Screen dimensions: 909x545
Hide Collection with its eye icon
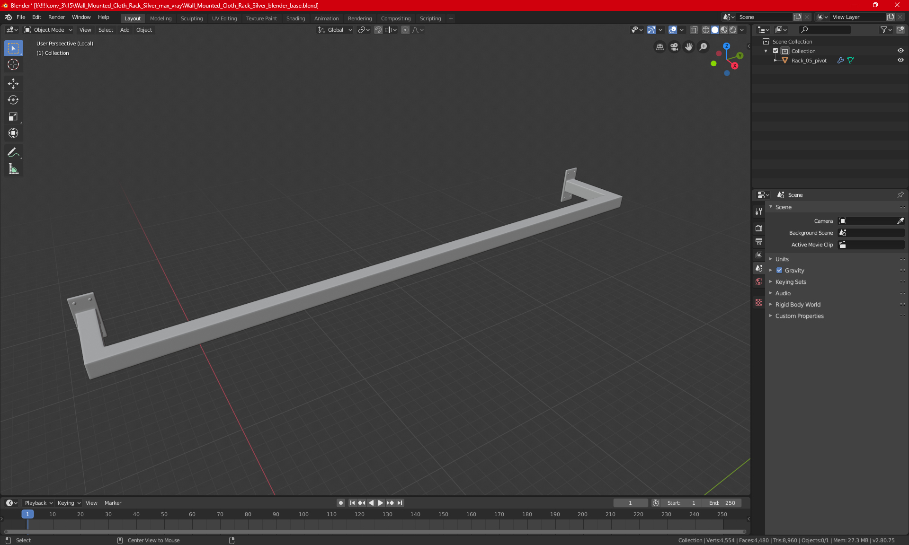pos(900,51)
